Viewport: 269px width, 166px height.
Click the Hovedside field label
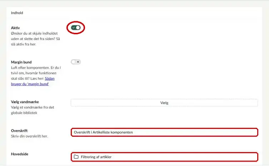[x=20, y=154]
